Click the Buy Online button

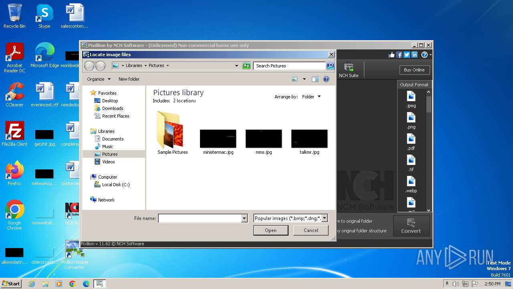414,70
